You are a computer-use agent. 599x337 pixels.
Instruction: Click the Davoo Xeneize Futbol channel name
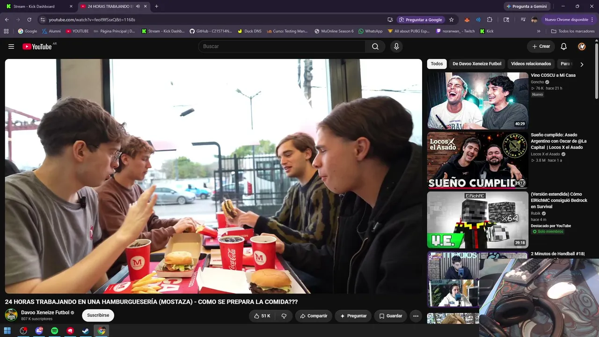click(45, 313)
